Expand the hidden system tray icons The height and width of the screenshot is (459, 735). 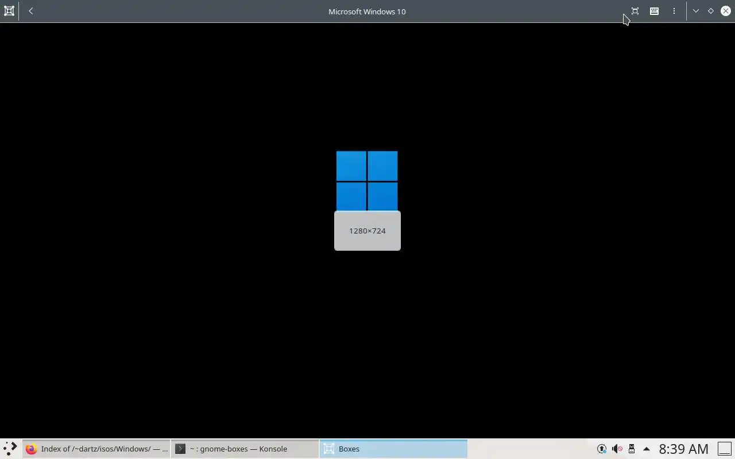coord(647,449)
